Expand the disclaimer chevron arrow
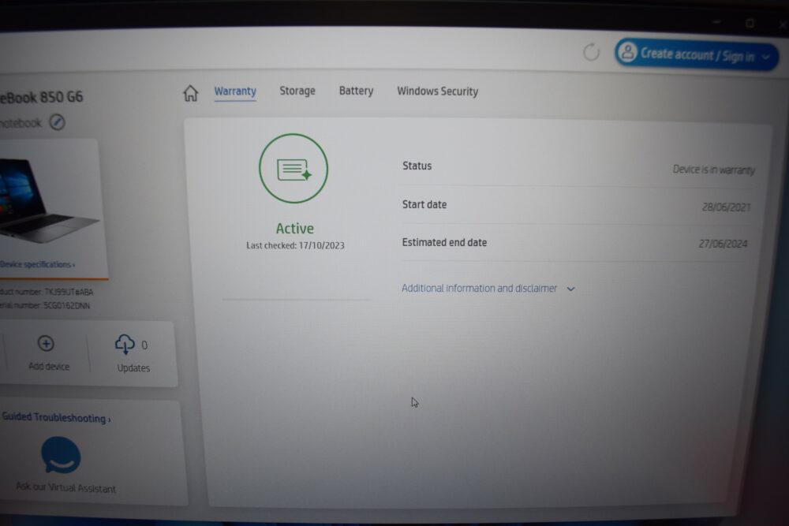Viewport: 789px width, 526px height. [x=570, y=289]
